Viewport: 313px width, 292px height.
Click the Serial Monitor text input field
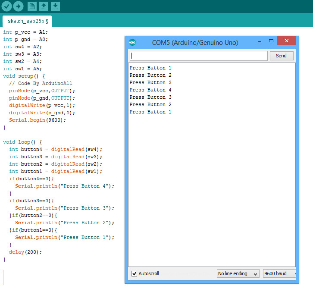(x=199, y=56)
